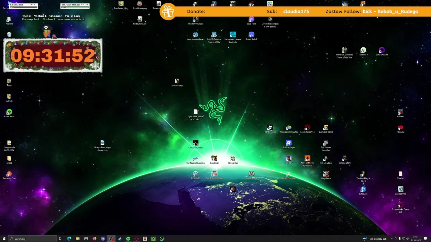
Task: Launch Microsoft Edge from taskbar
Action: click(69, 239)
